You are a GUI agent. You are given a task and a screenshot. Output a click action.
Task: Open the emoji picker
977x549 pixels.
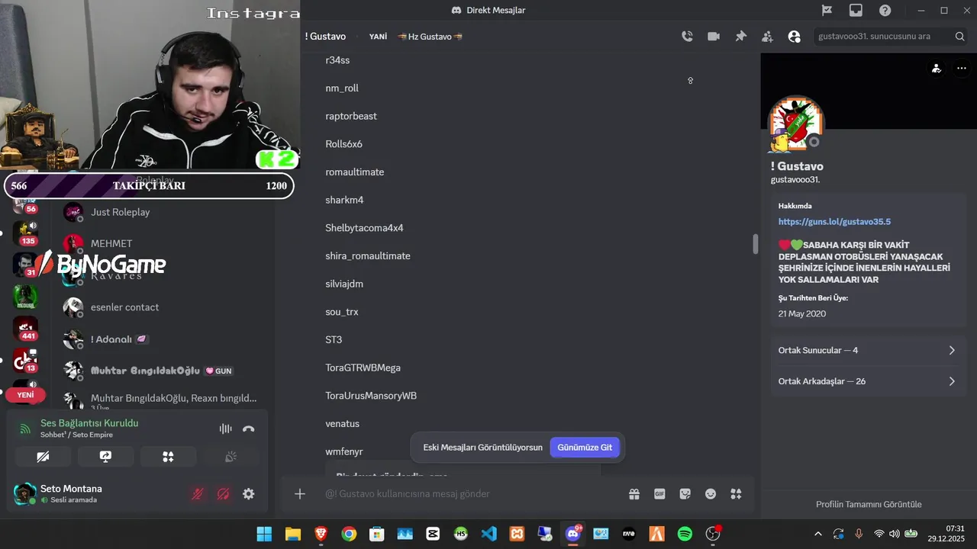click(711, 494)
